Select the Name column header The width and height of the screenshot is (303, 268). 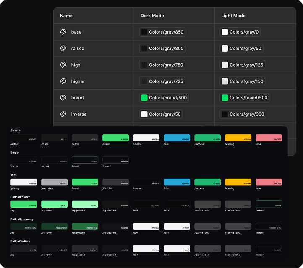tap(66, 16)
